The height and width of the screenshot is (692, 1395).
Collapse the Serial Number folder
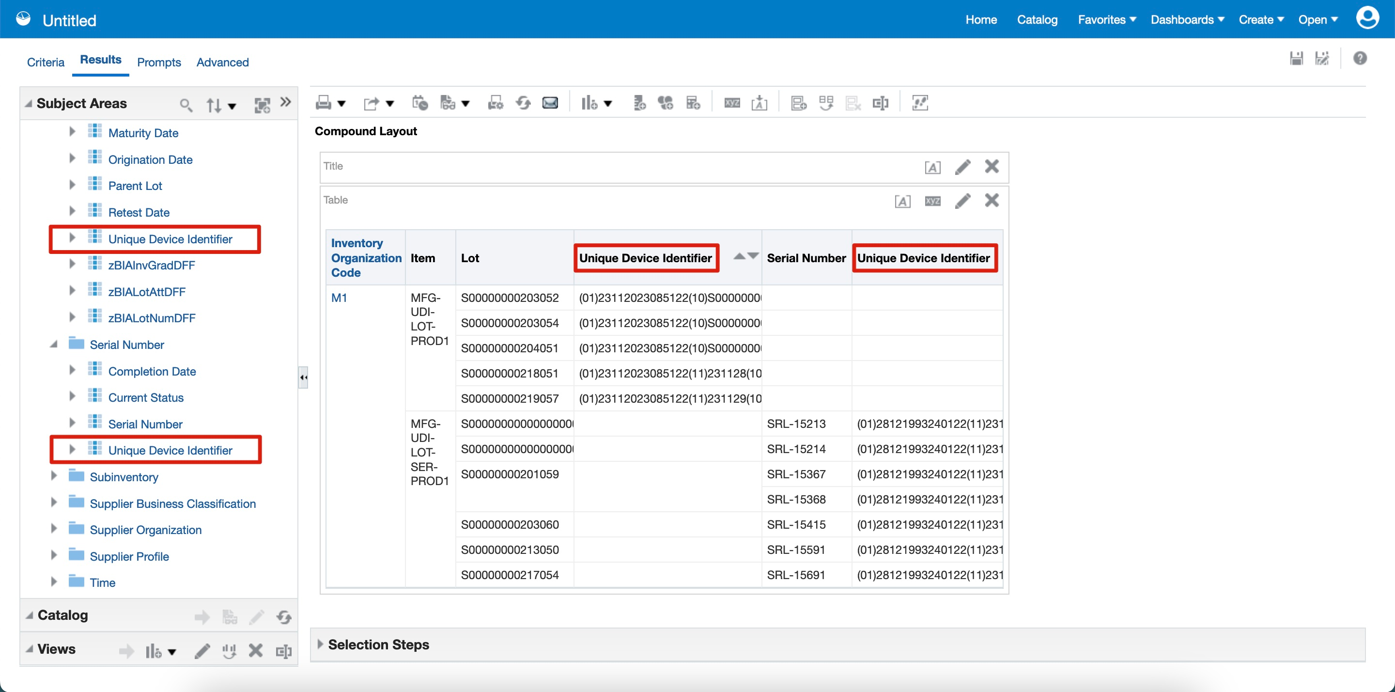click(x=54, y=345)
